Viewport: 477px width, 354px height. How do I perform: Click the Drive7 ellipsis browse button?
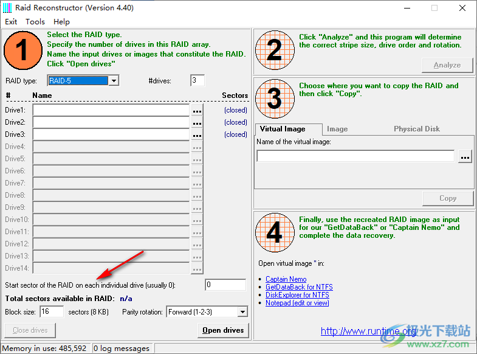pos(197,184)
